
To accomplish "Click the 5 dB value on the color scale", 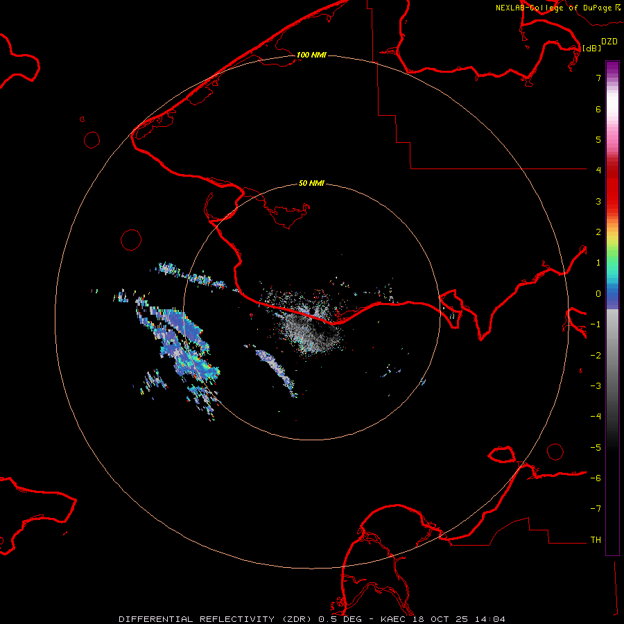I will click(x=598, y=139).
